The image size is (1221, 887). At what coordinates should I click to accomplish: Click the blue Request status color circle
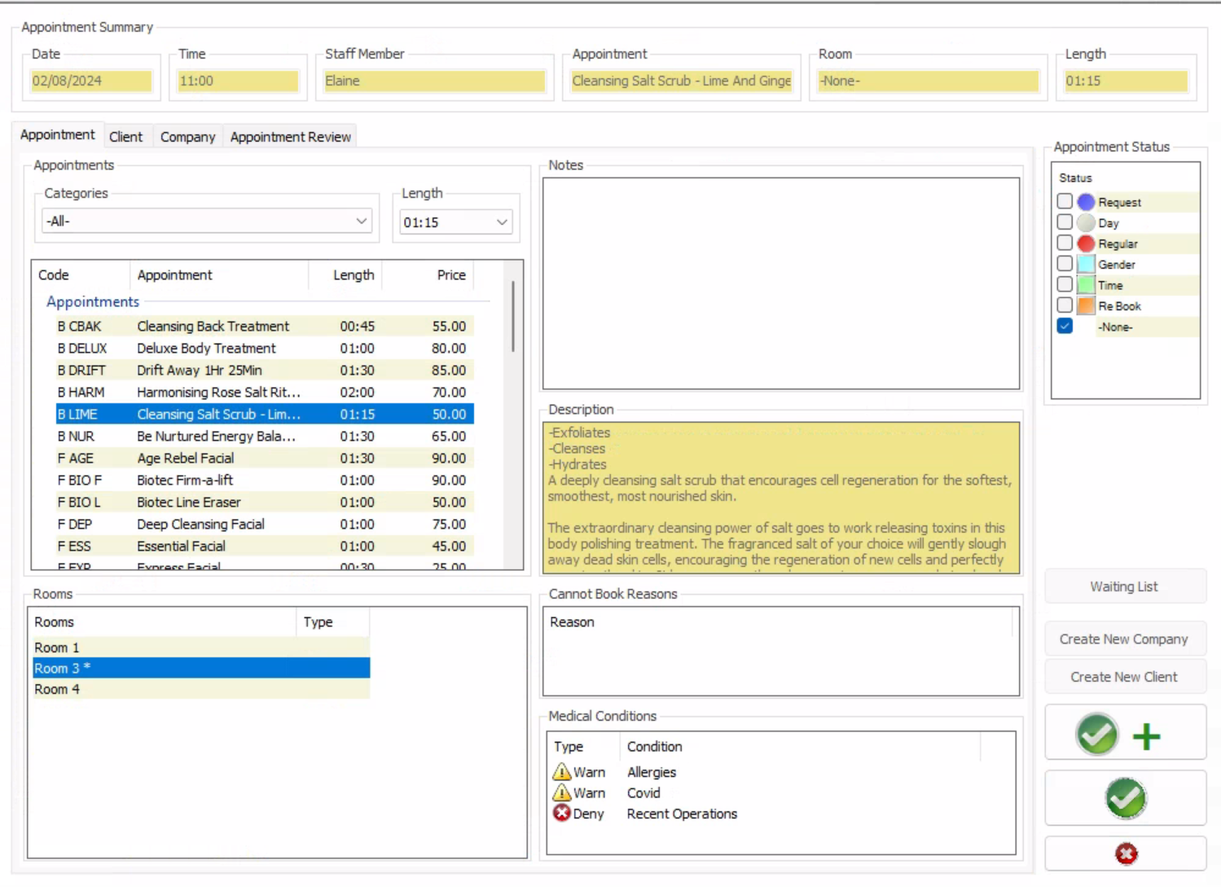point(1086,202)
